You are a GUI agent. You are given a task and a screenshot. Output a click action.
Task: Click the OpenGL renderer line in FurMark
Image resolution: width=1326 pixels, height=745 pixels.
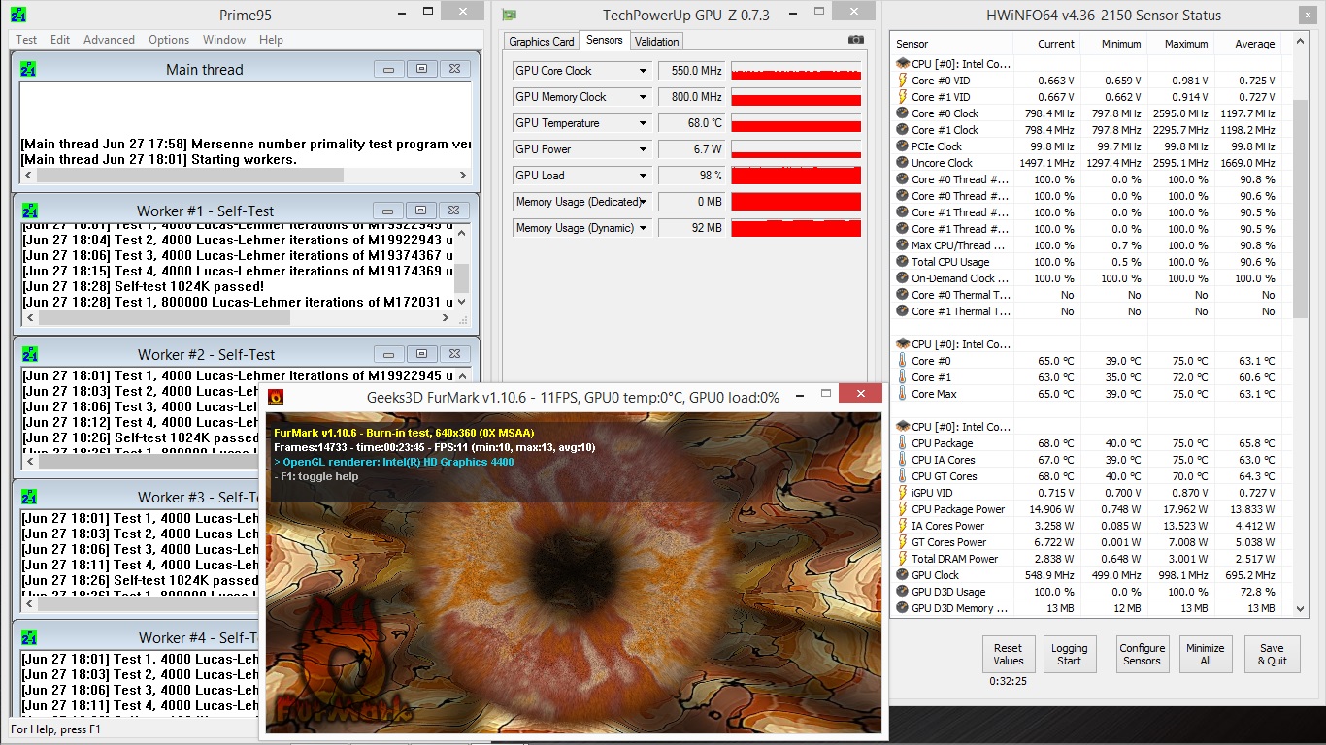point(394,462)
